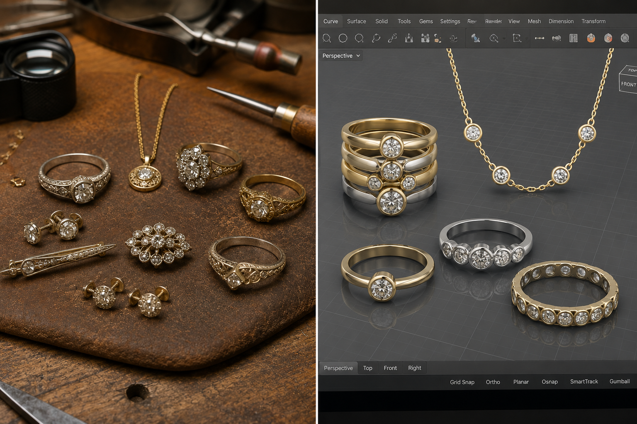The image size is (637, 424).
Task: Click the twin-figure array tool icon
Action: click(x=425, y=39)
